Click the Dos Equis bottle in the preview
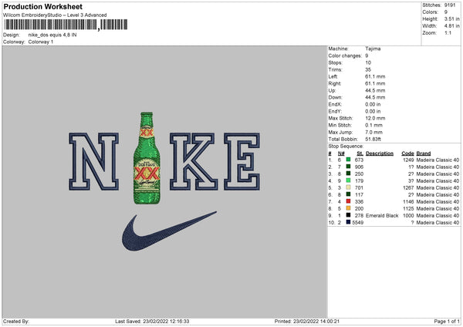 147,158
